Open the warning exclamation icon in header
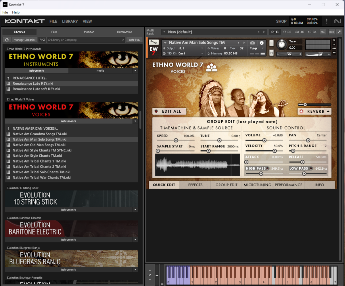 (327, 21)
